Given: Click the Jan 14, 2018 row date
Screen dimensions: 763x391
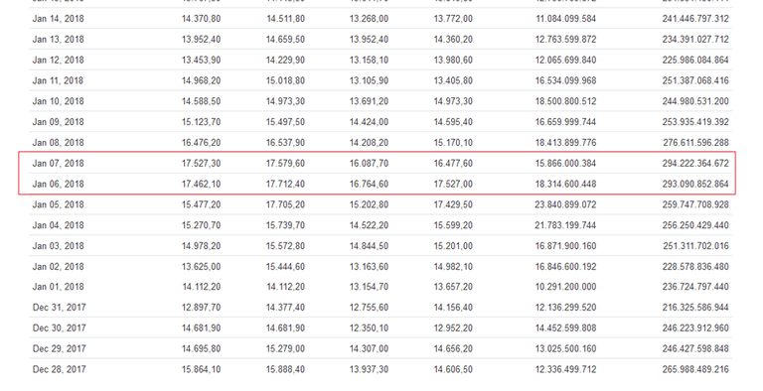Looking at the screenshot, I should [x=58, y=19].
